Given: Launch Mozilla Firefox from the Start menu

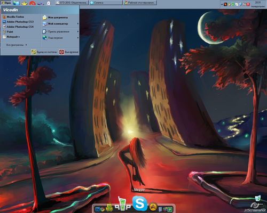Looking at the screenshot, I should [13, 17].
